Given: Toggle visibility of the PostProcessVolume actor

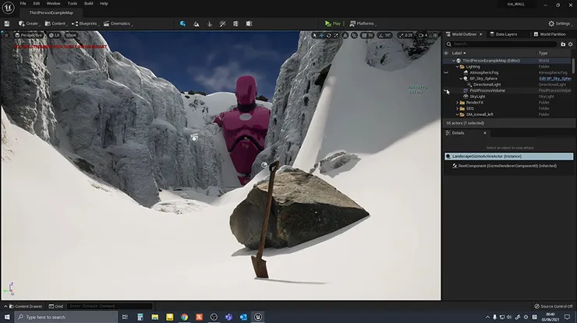Looking at the screenshot, I should click(446, 90).
